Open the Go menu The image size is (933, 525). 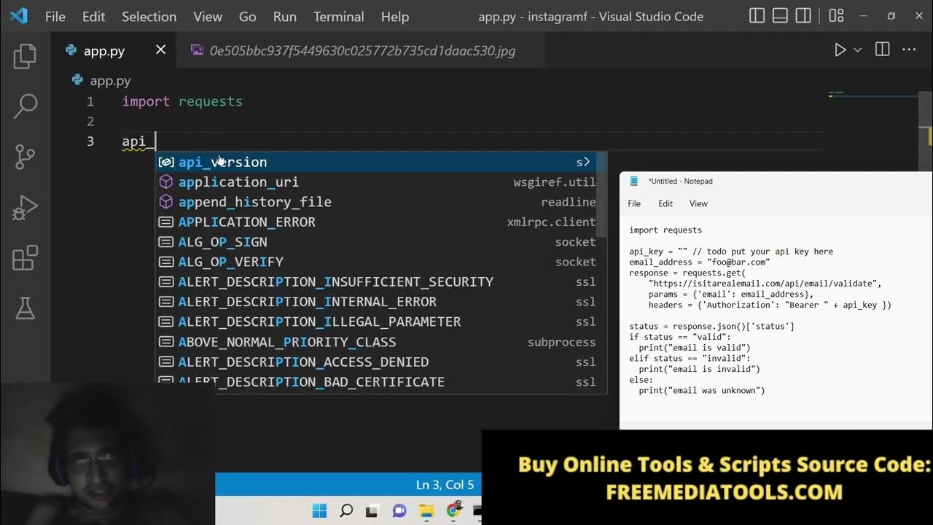tap(248, 16)
